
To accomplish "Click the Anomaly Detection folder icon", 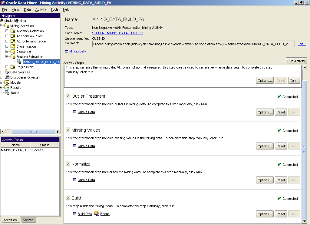I will 13,31.
